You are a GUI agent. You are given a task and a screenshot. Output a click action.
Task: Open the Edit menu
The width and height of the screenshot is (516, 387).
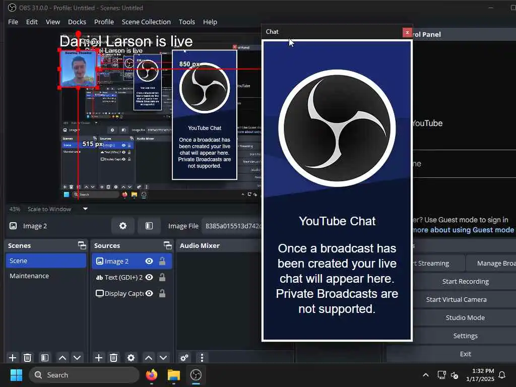pyautogui.click(x=32, y=22)
